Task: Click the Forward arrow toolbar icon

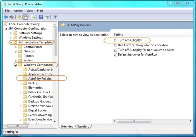Action: (x=11, y=17)
